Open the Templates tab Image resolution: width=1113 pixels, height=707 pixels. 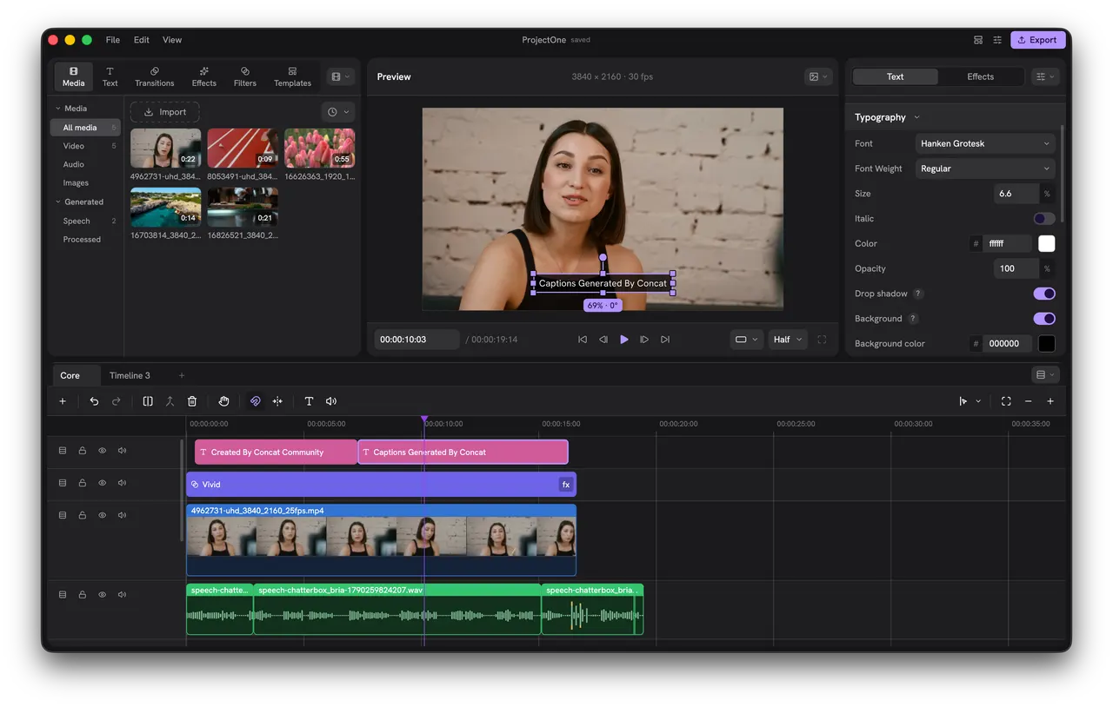292,76
